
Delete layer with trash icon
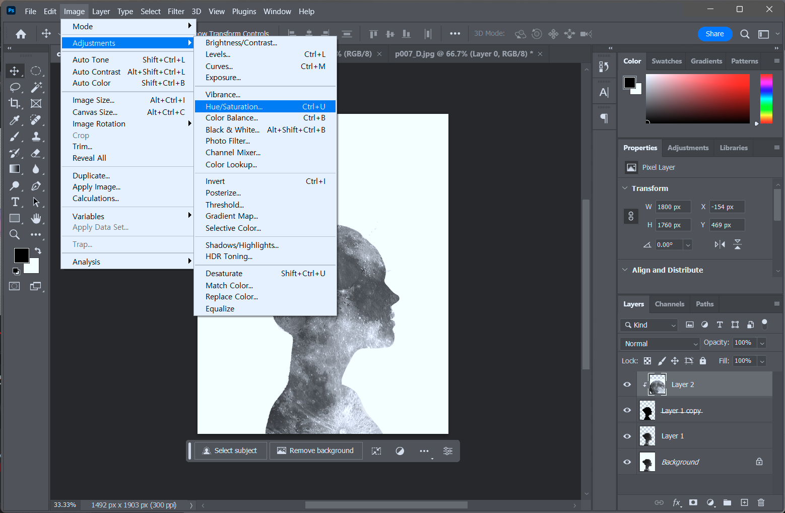coord(761,502)
